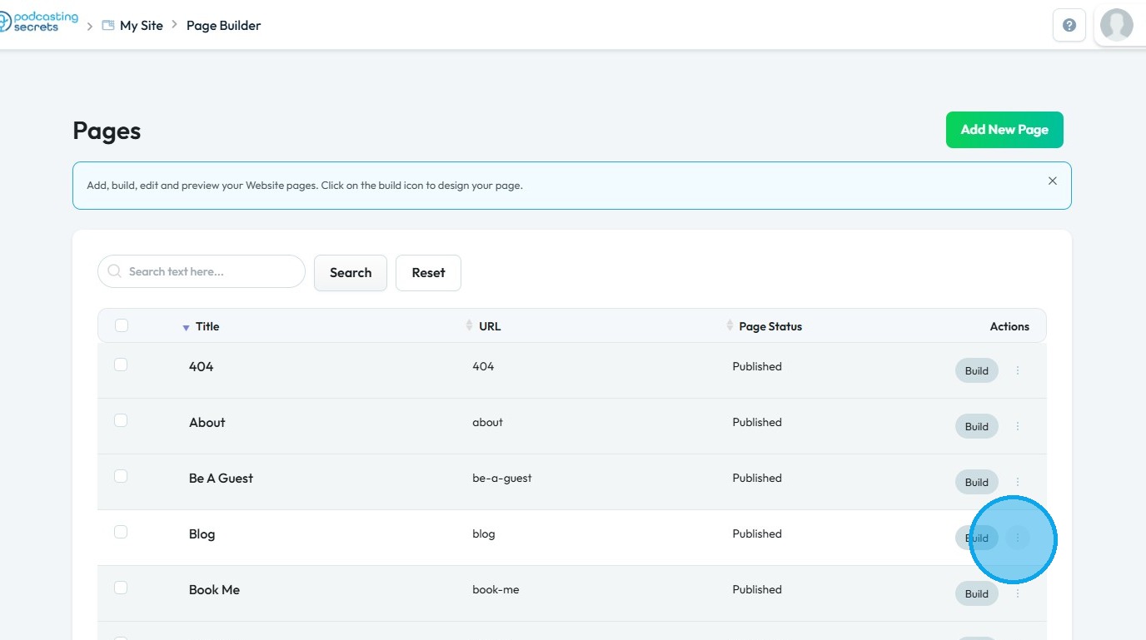Select the 404 page checkbox
Image resolution: width=1146 pixels, height=640 pixels.
tap(121, 365)
